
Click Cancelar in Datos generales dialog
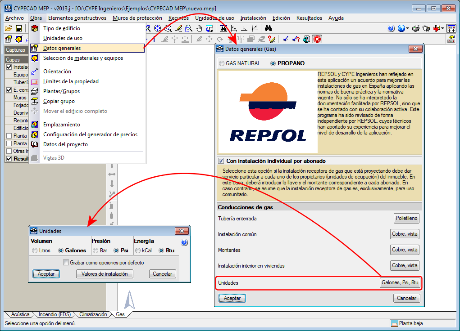[406, 298]
